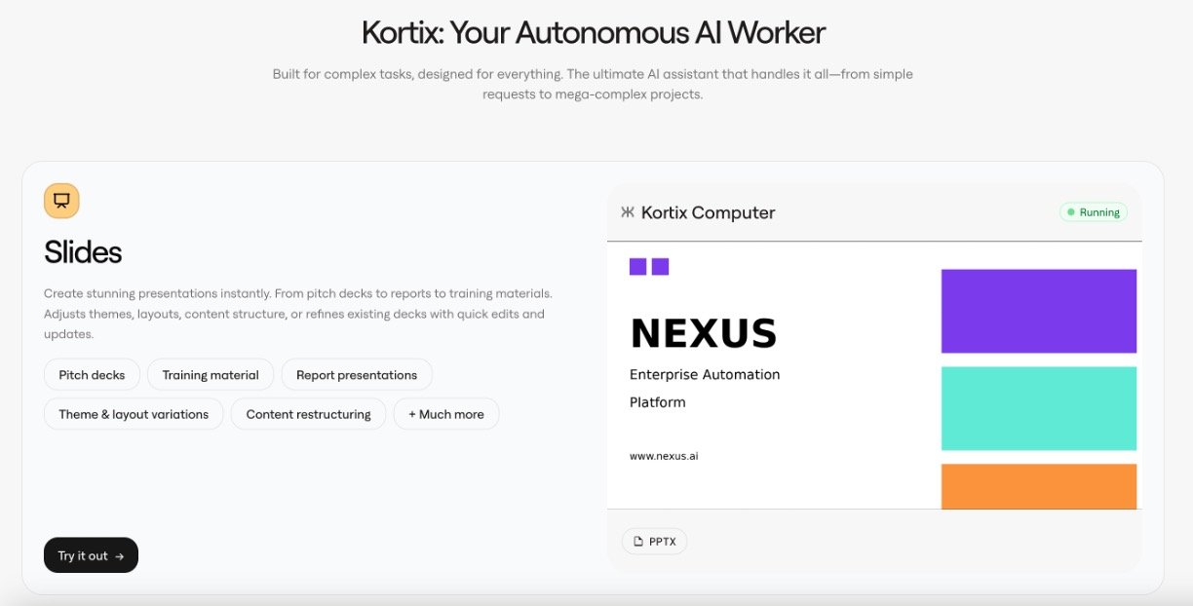Choose the Content restructuring tag
This screenshot has height=606, width=1193.
(308, 414)
